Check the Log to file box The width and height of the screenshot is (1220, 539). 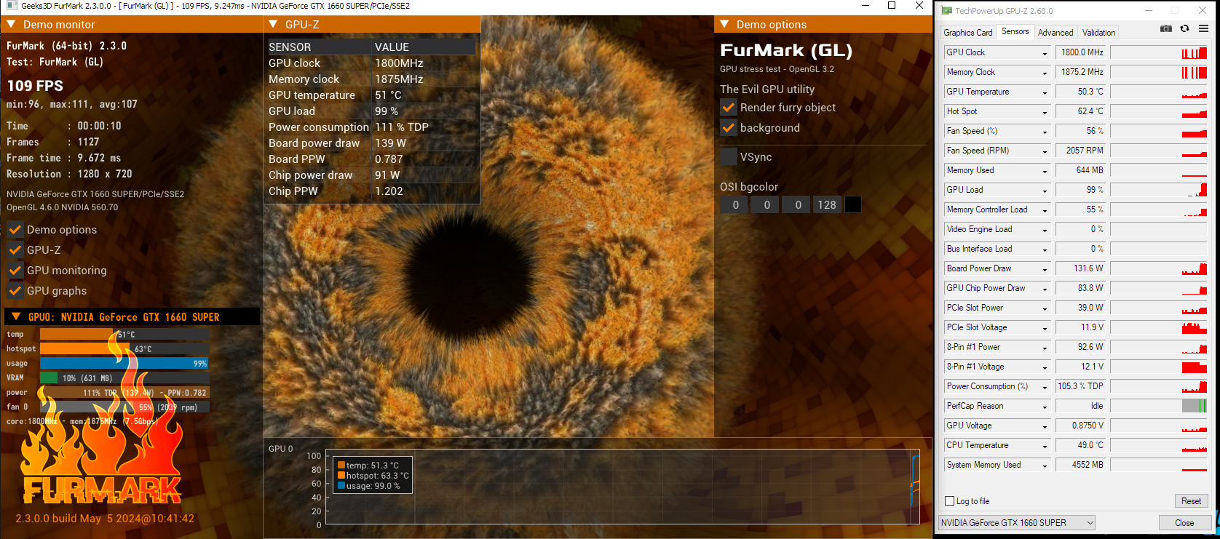pyautogui.click(x=949, y=500)
